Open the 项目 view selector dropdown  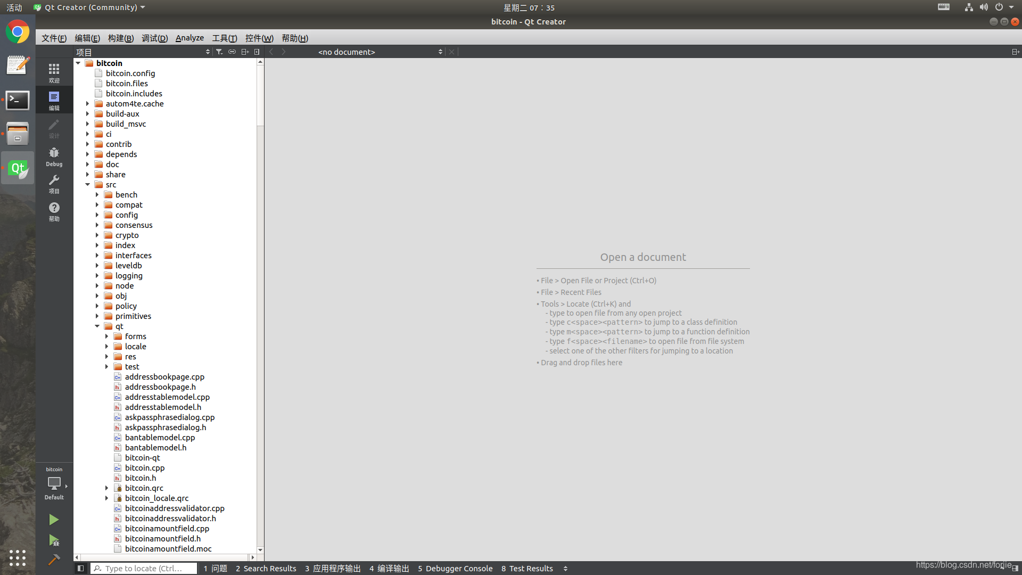pos(143,52)
